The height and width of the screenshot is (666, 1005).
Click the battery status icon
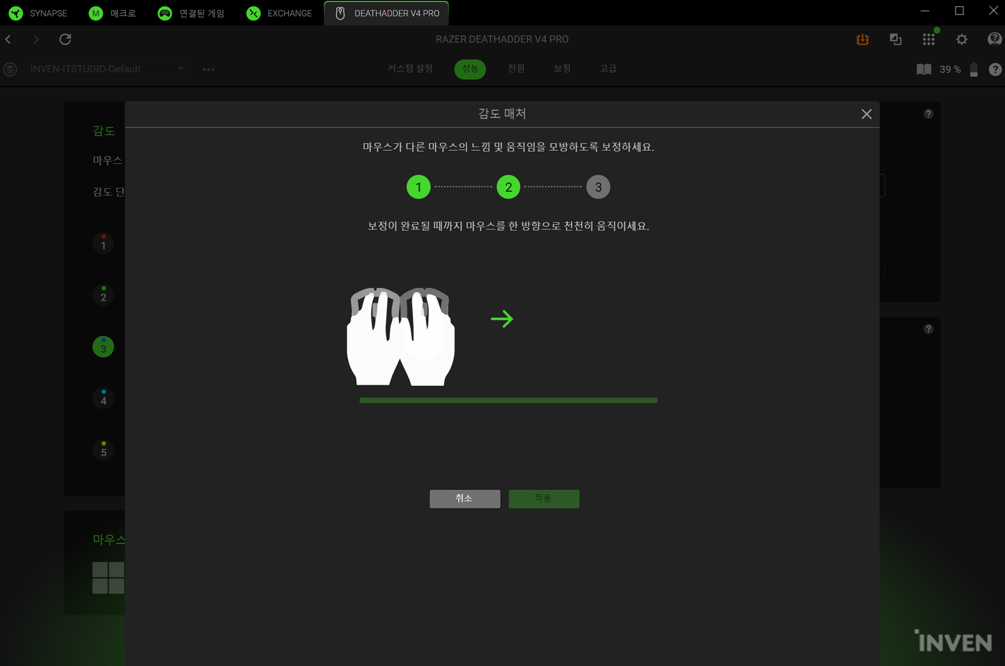(x=974, y=69)
